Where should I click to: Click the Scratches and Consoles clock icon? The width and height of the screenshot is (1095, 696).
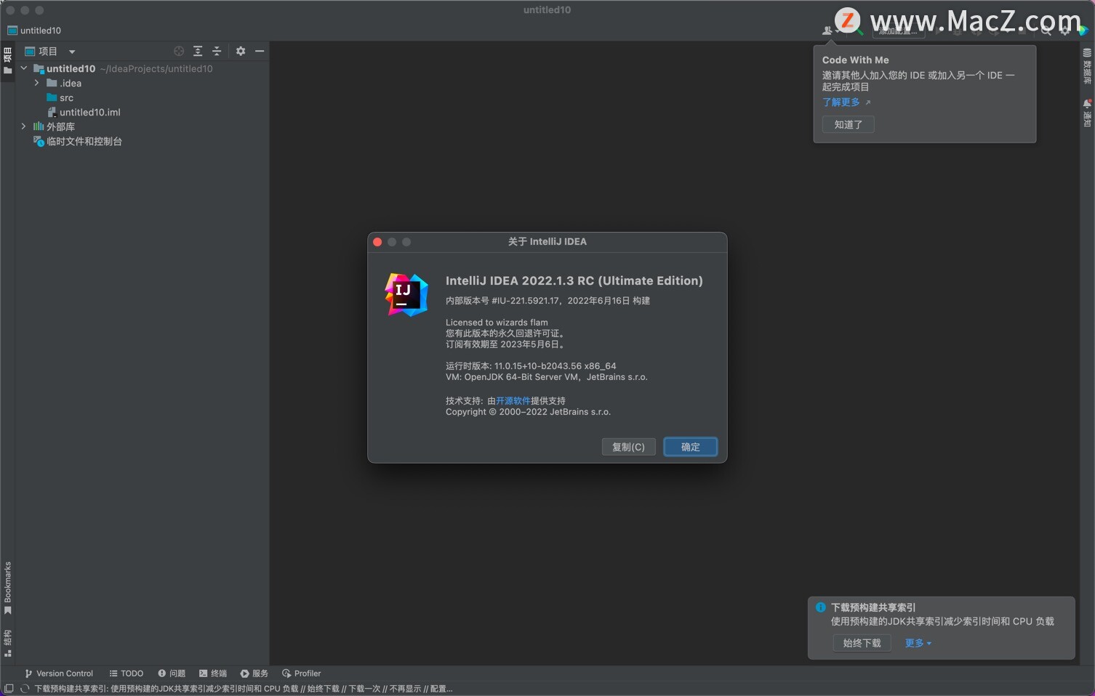pyautogui.click(x=39, y=141)
